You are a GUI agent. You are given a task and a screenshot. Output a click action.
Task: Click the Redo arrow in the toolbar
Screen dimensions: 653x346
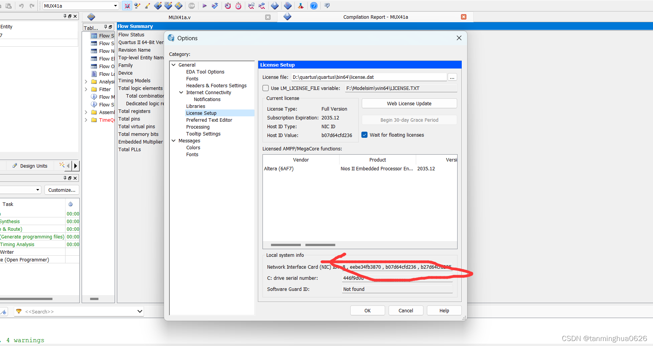point(32,6)
